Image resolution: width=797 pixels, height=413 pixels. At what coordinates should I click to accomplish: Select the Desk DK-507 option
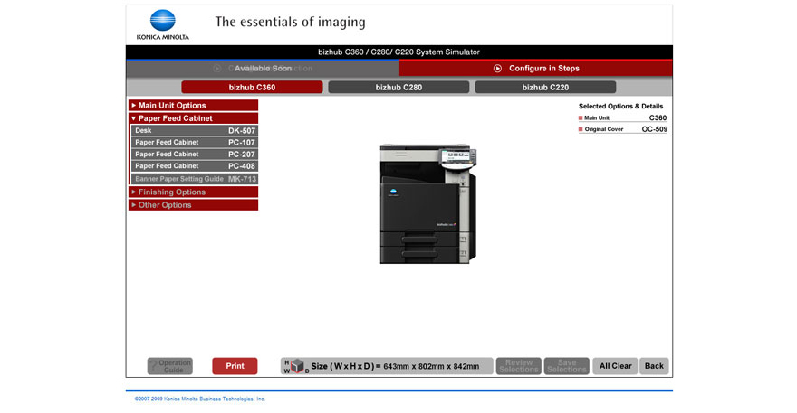(x=196, y=130)
